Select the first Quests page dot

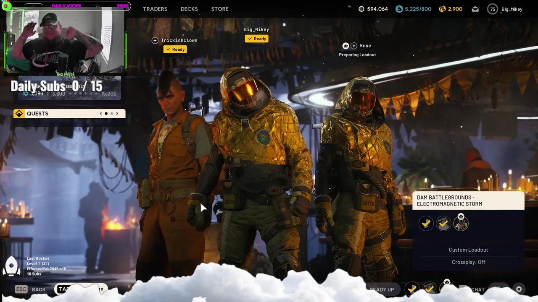106,114
